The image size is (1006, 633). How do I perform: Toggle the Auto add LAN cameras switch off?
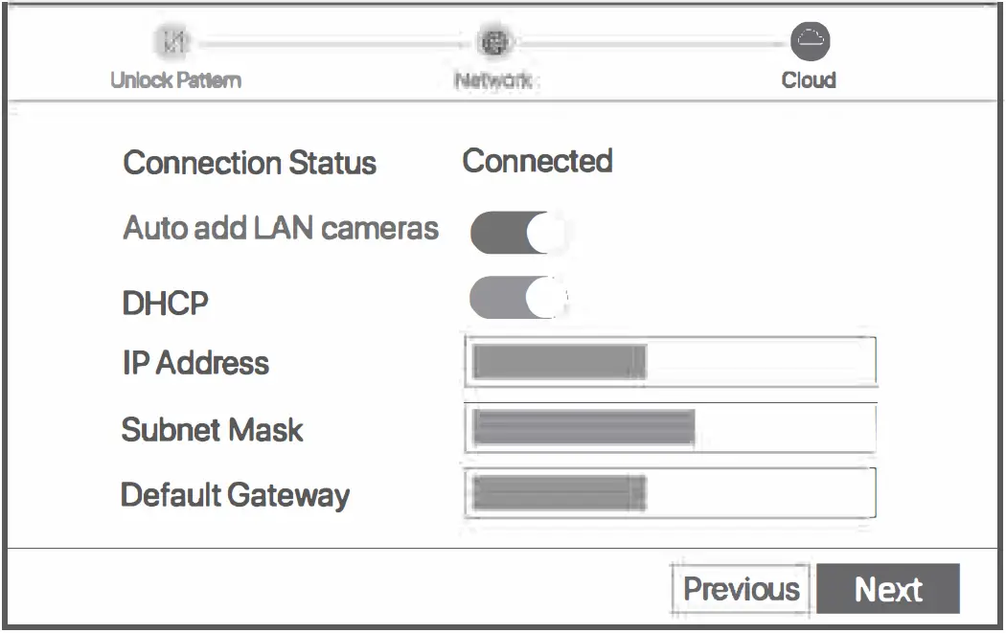[x=515, y=230]
